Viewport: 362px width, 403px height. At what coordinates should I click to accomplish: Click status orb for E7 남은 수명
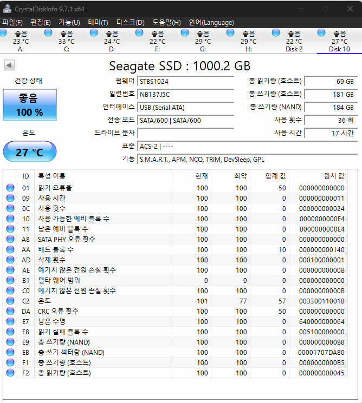[10, 321]
